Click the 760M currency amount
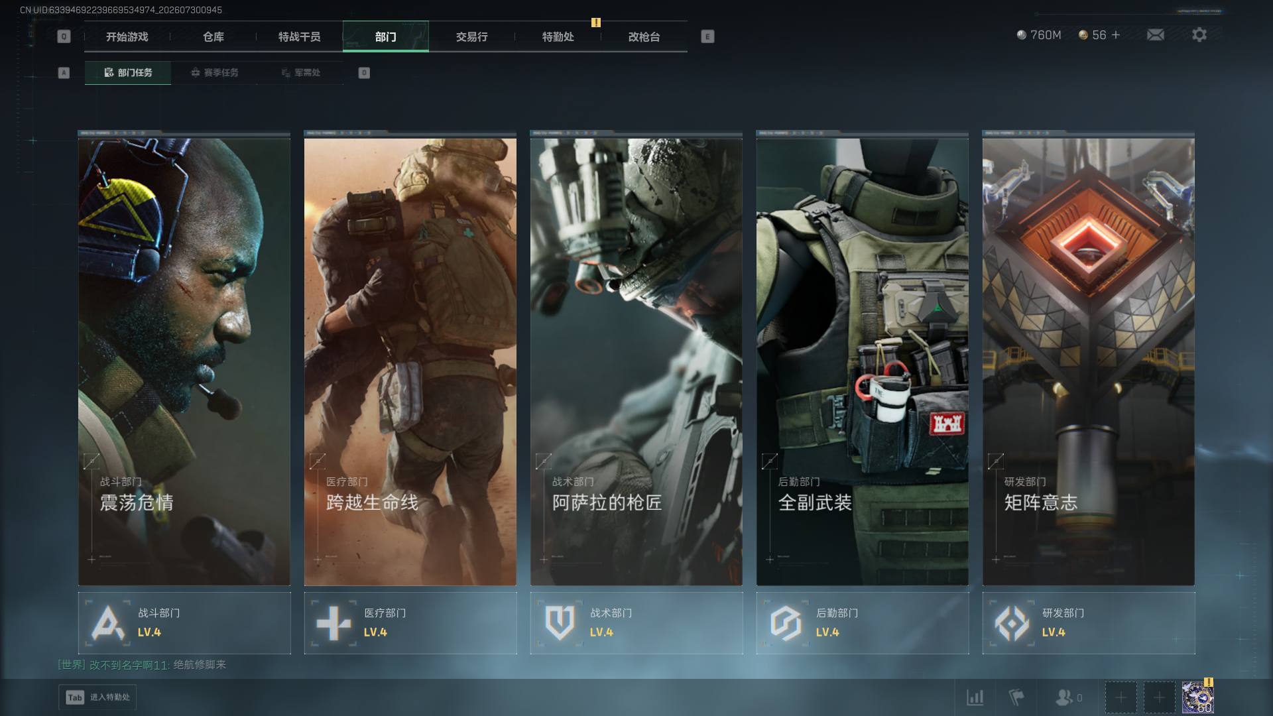The height and width of the screenshot is (716, 1273). [x=1046, y=34]
